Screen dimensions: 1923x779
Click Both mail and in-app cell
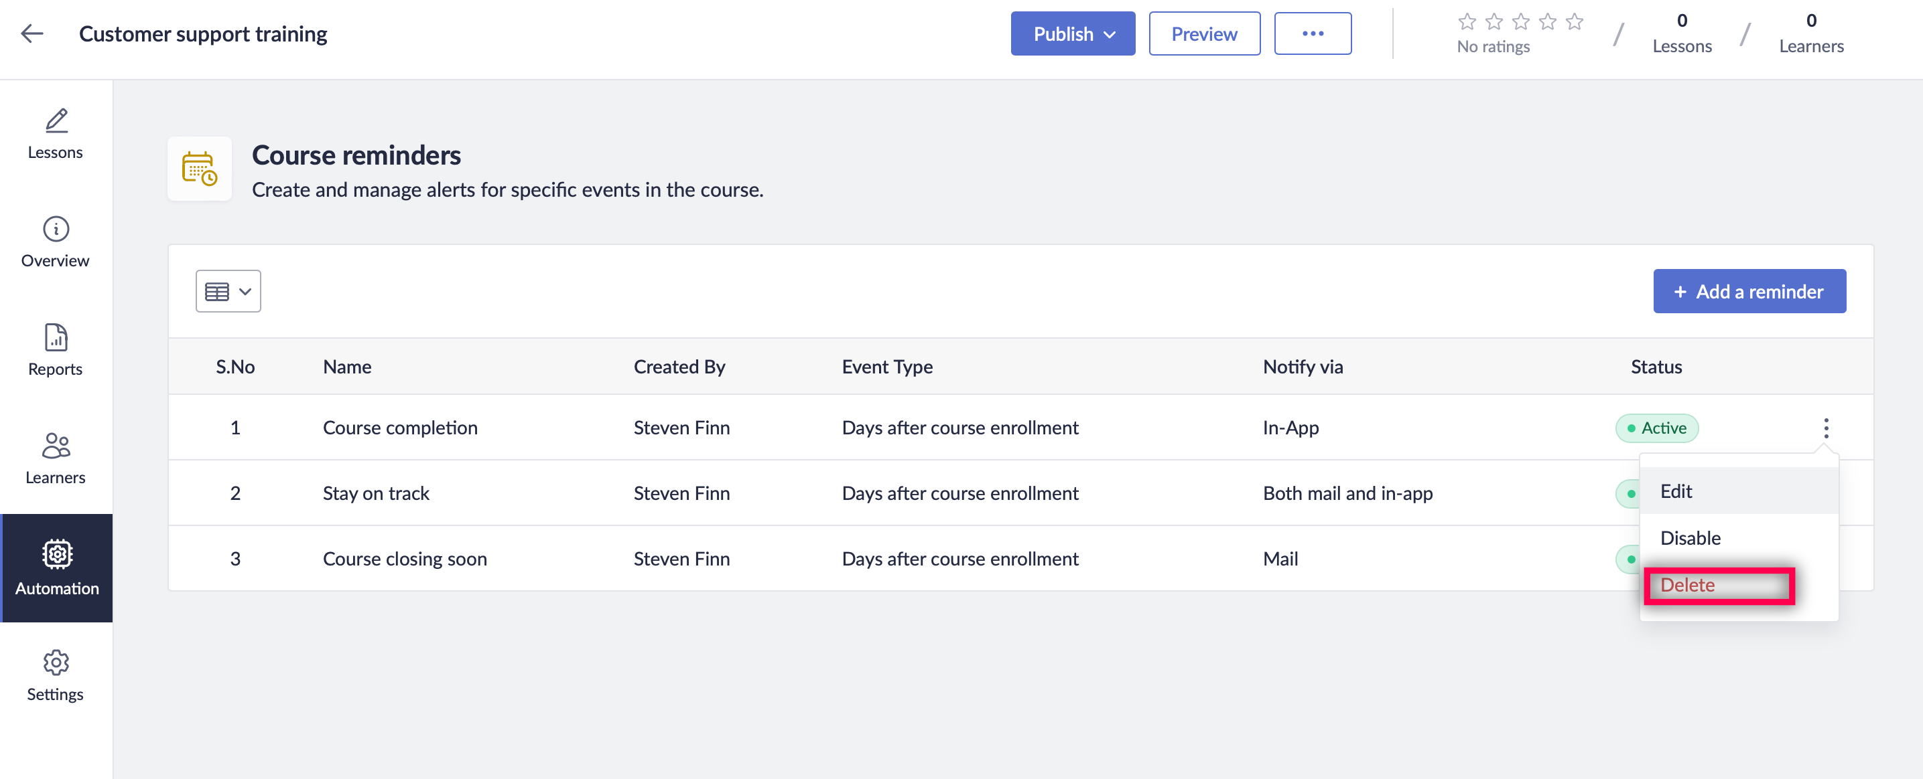1347,493
